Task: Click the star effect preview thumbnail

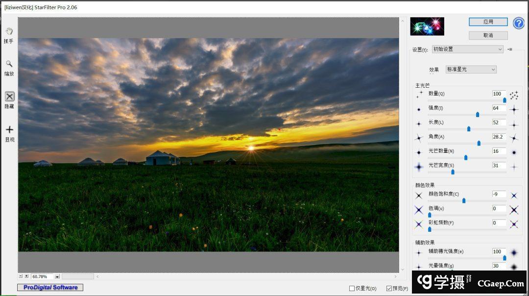Action: click(x=427, y=26)
